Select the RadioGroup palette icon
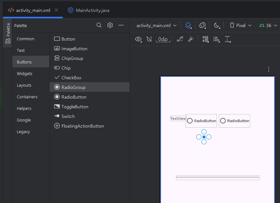This screenshot has width=280, height=203. (x=57, y=87)
